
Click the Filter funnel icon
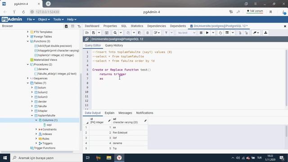[166, 33]
